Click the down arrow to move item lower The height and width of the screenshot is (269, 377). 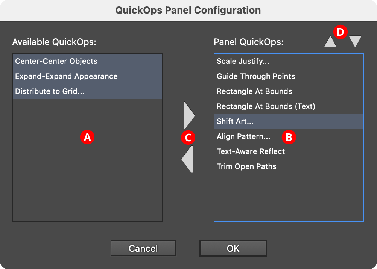(355, 41)
